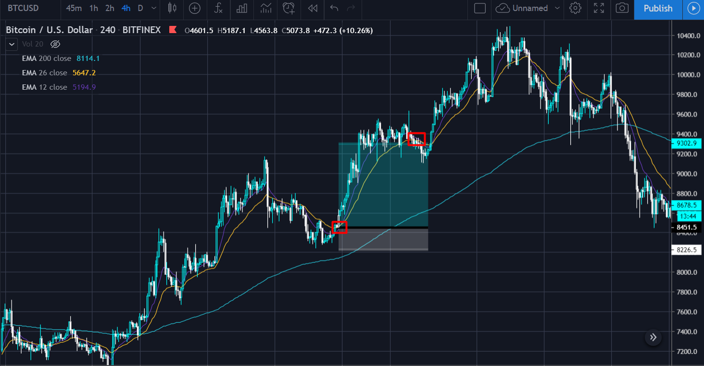Screen dimensions: 704x366
Task: Select the D daily timeframe
Action: pyautogui.click(x=140, y=8)
